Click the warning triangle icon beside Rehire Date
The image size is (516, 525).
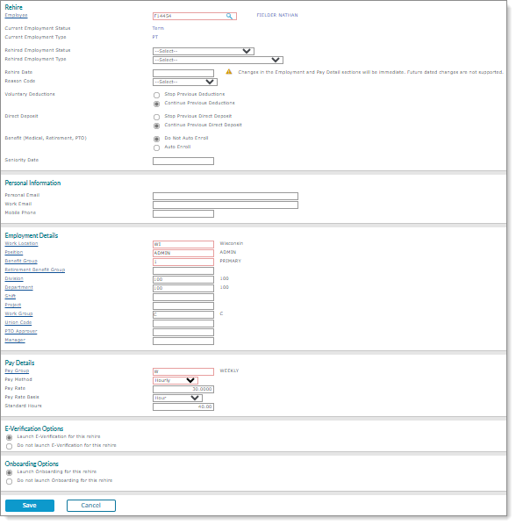click(x=229, y=72)
